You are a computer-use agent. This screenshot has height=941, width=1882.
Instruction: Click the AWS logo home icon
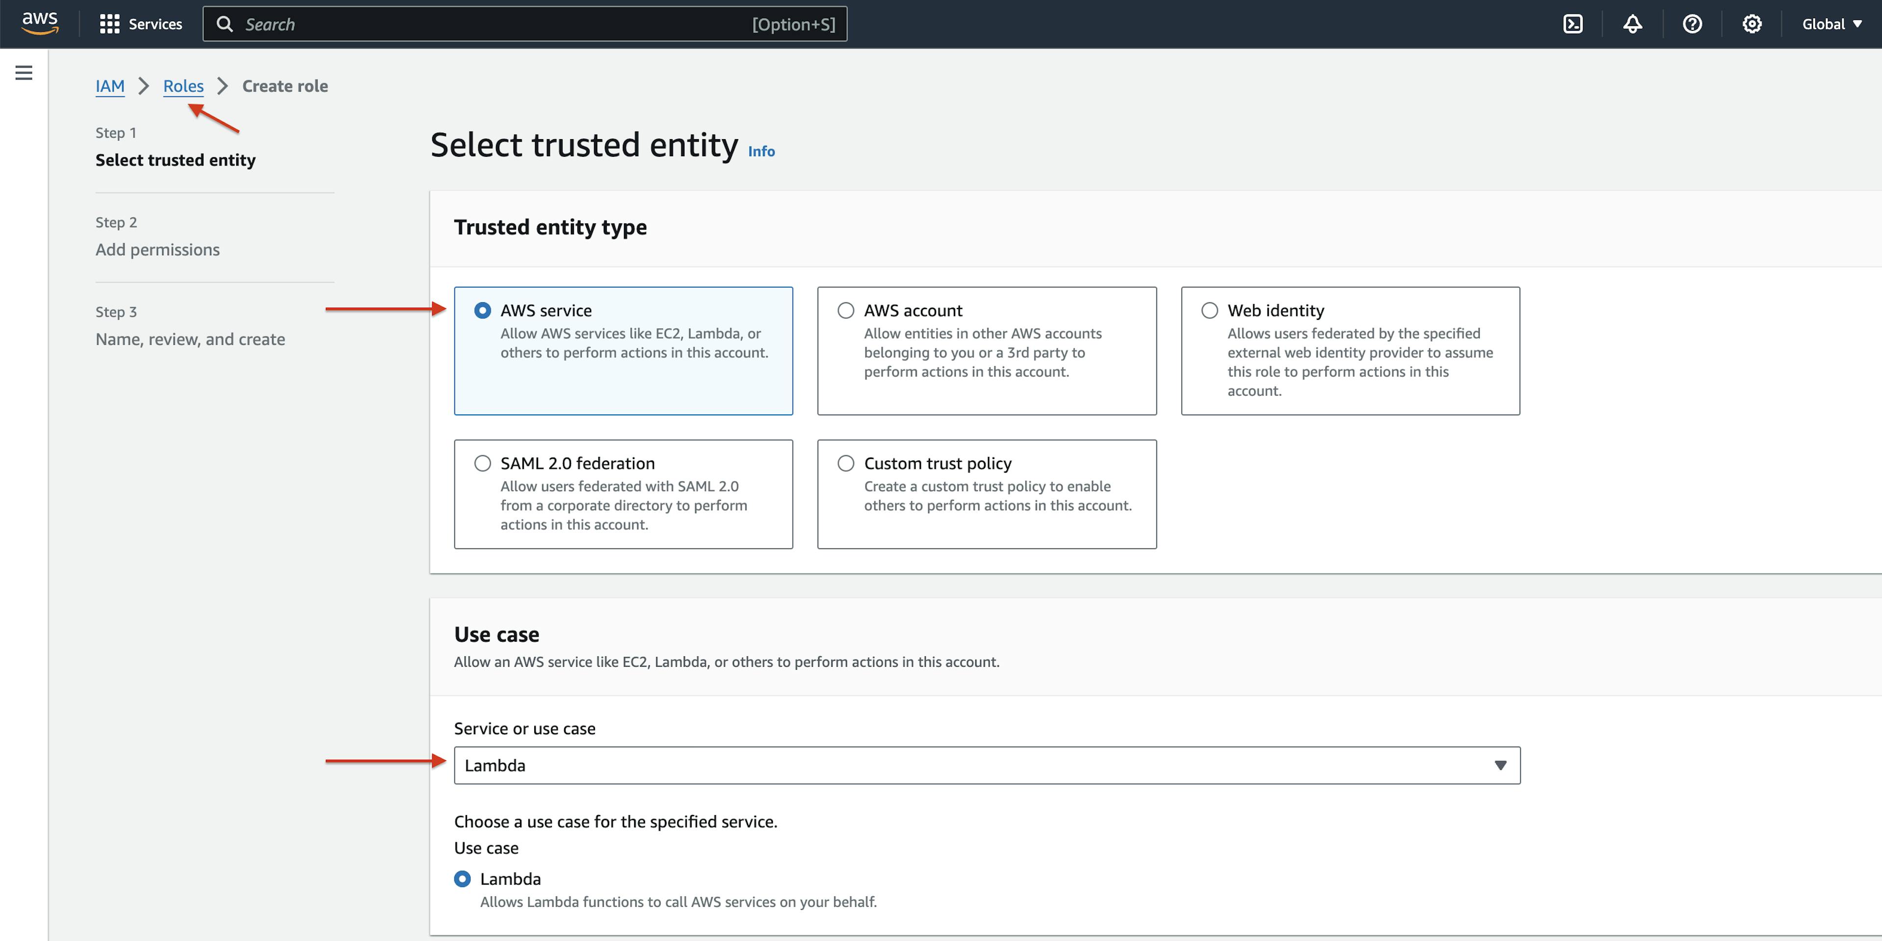click(39, 24)
